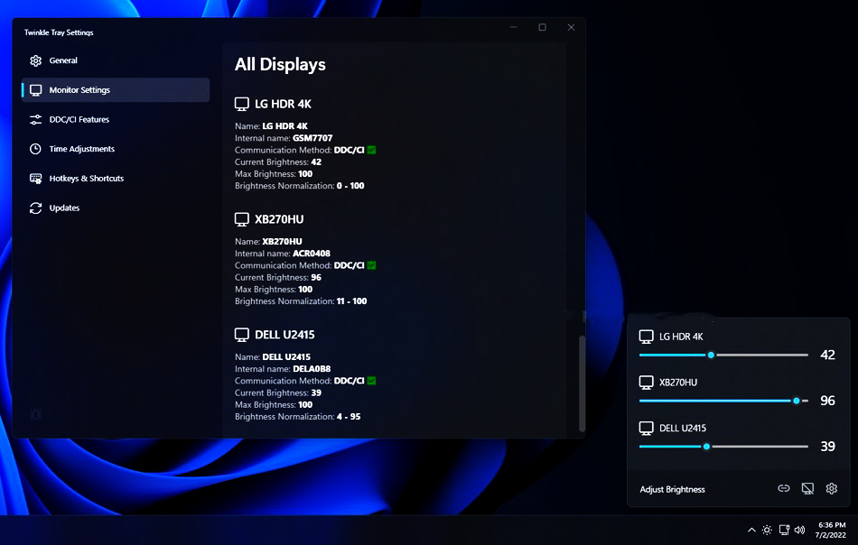Click brightness value 39 in flyout
Viewport: 858px width, 545px height.
pos(828,447)
